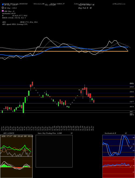Click the 'MACD: 115.32, 115.72, -0.4 C' readout

click(x=14, y=18)
